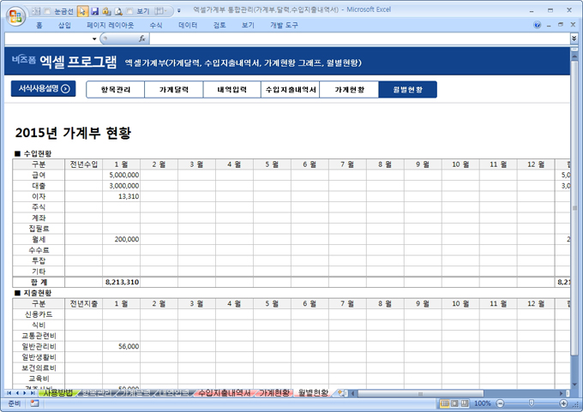Click the 서식사용설명 button
The image size is (583, 412).
(41, 88)
